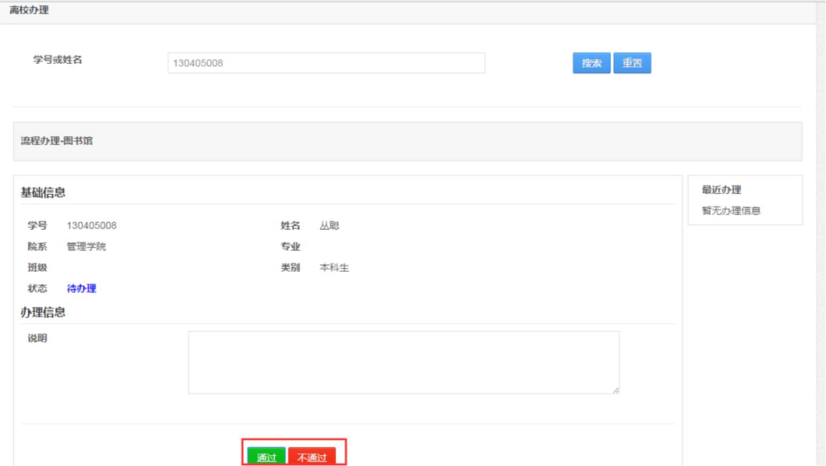Image resolution: width=826 pixels, height=466 pixels.
Task: Click the 暂无办理信息 message text
Action: (x=731, y=210)
